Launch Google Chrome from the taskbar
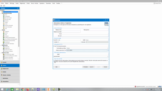The width and height of the screenshot is (162, 91). (x=23, y=89)
